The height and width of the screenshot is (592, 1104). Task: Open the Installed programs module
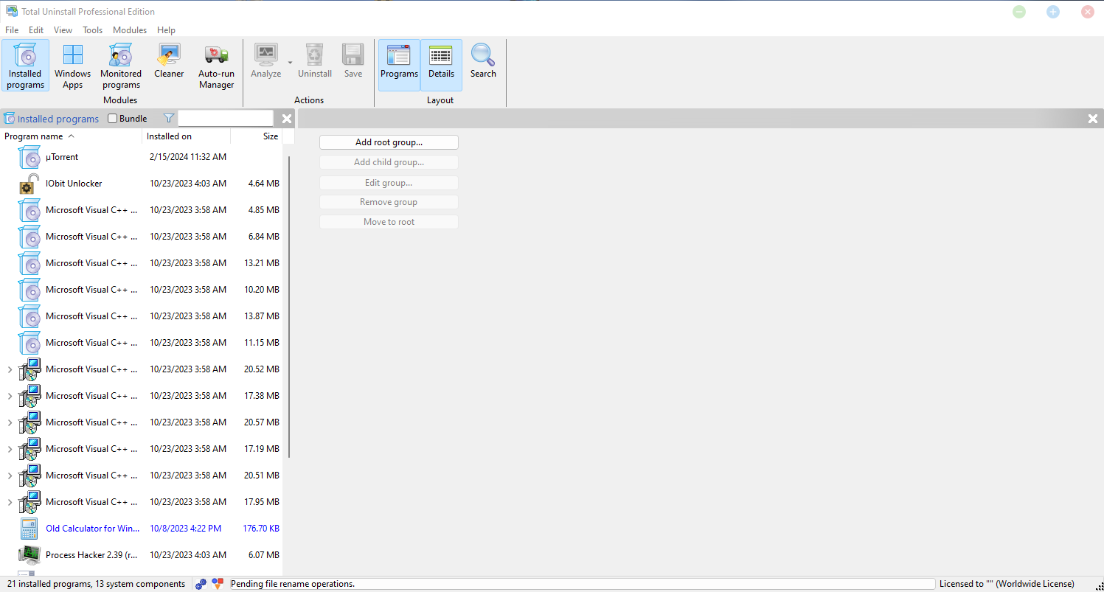pyautogui.click(x=26, y=66)
